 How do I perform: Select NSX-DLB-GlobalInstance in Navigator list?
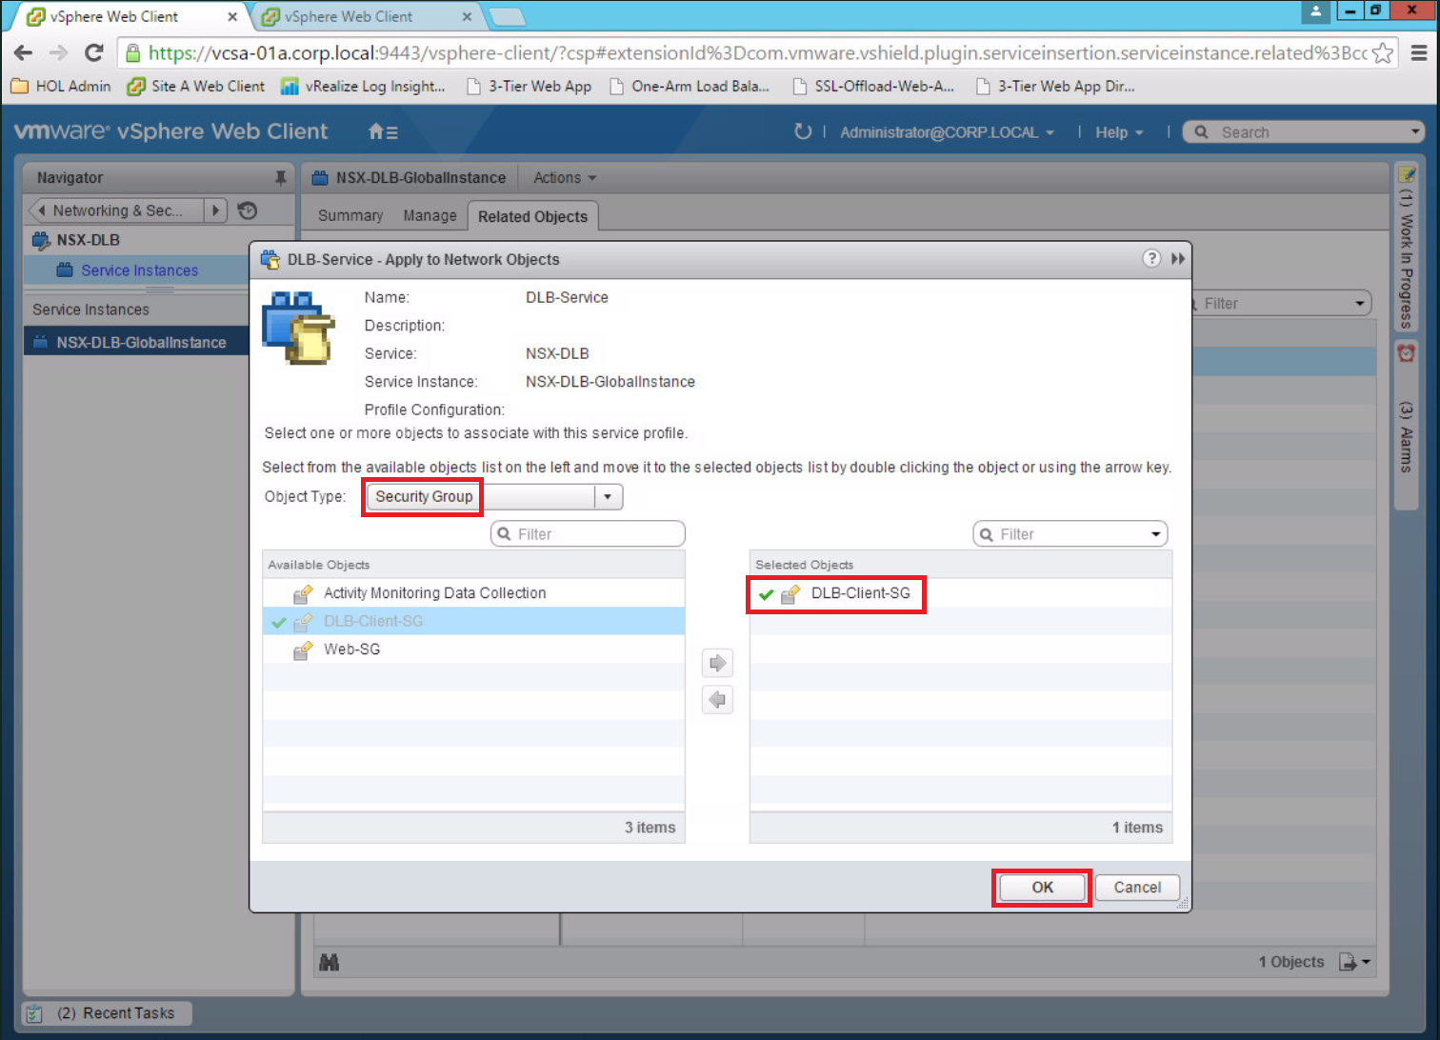click(136, 343)
